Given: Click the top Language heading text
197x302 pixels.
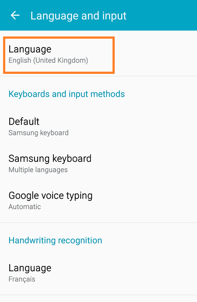Looking at the screenshot, I should [30, 49].
